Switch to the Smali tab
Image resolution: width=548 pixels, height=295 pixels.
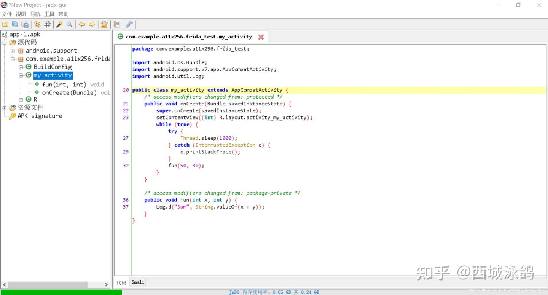[138, 282]
